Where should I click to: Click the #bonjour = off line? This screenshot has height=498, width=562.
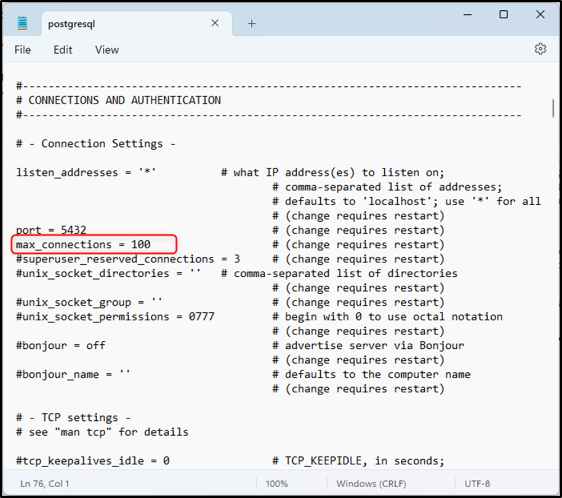(x=59, y=345)
